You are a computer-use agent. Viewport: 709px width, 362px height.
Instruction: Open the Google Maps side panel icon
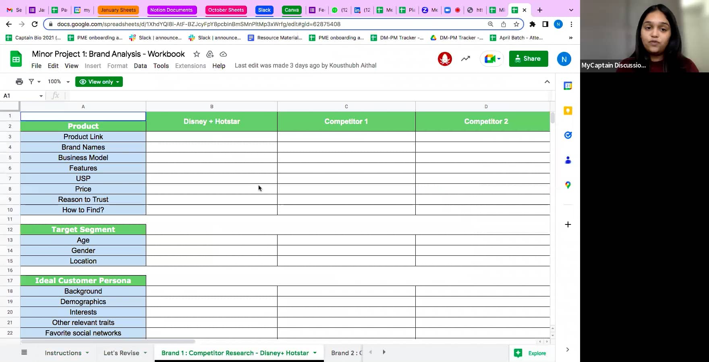click(568, 185)
